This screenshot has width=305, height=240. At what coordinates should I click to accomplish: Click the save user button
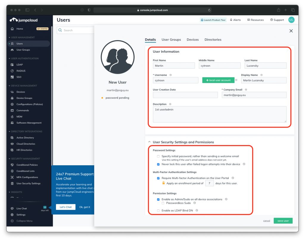(x=283, y=221)
